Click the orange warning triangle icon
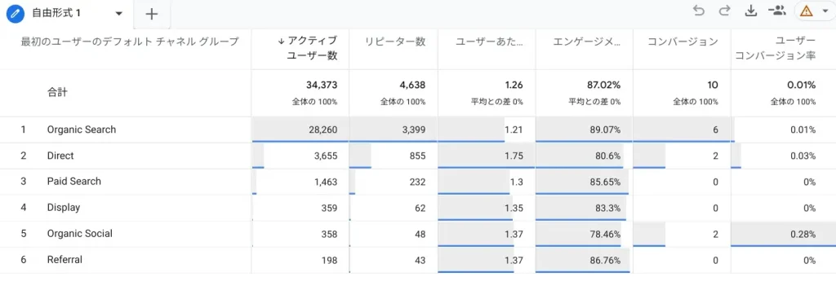836x299 pixels. pos(806,11)
